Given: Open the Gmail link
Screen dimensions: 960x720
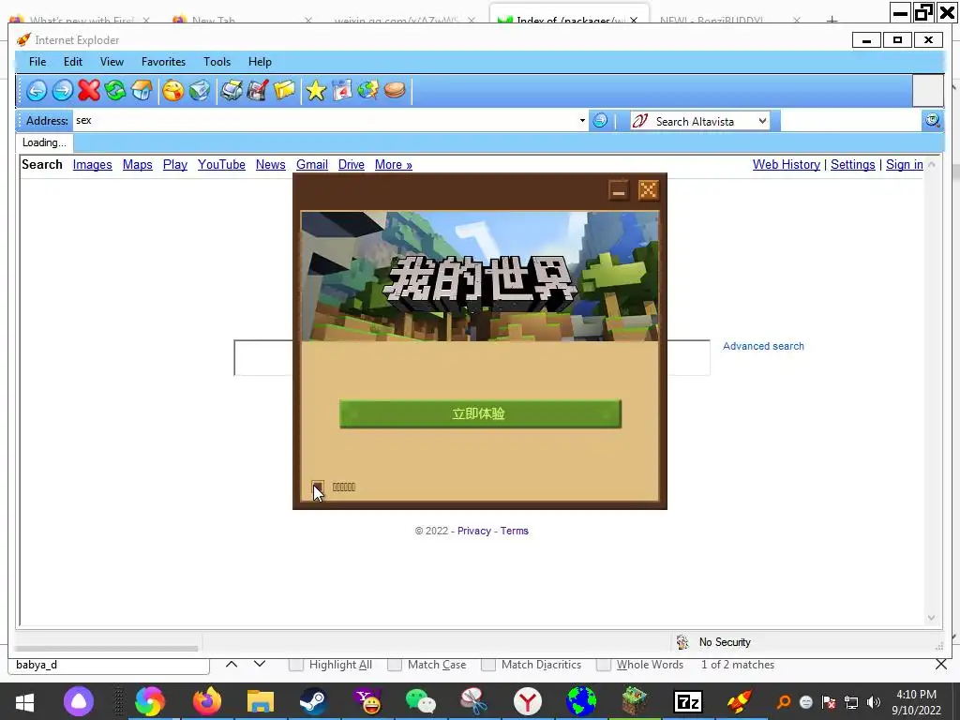Looking at the screenshot, I should [312, 165].
